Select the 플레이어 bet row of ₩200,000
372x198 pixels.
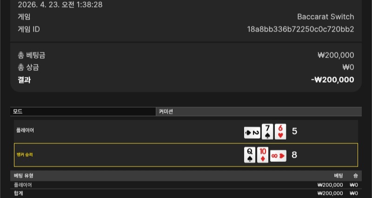(x=186, y=185)
